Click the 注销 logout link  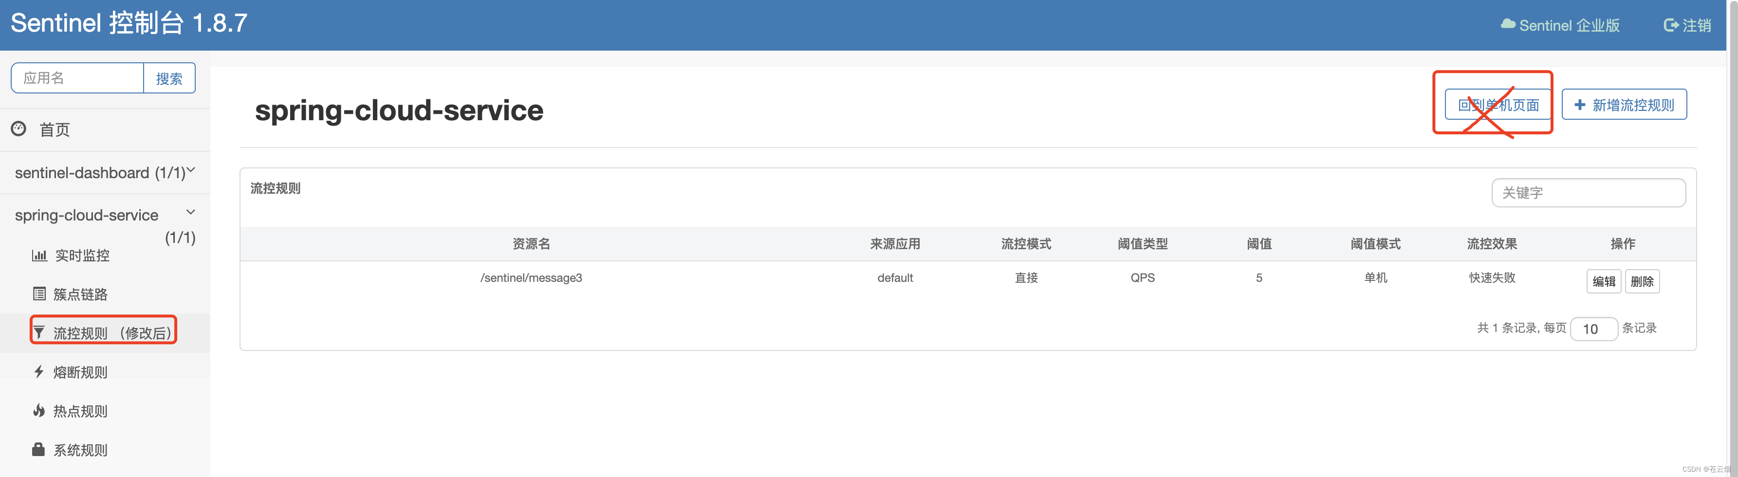(1687, 25)
